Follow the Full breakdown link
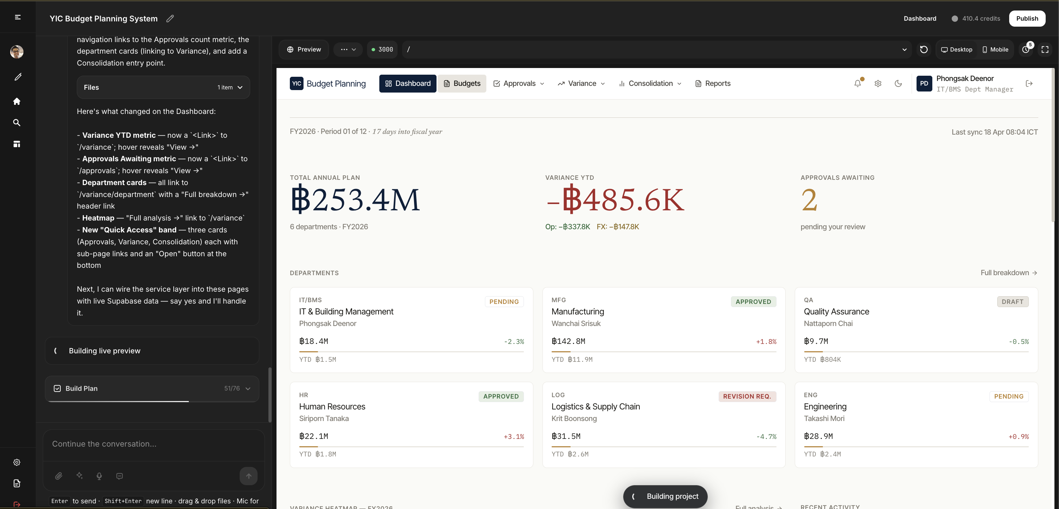The width and height of the screenshot is (1059, 509). coord(1008,272)
